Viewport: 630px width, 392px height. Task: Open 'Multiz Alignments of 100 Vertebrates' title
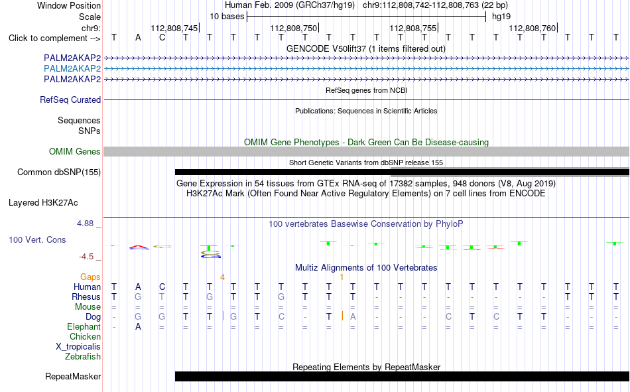(x=366, y=268)
